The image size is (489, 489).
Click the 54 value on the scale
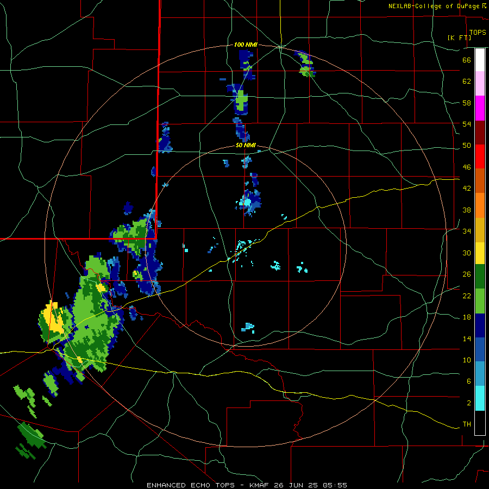pyautogui.click(x=467, y=124)
